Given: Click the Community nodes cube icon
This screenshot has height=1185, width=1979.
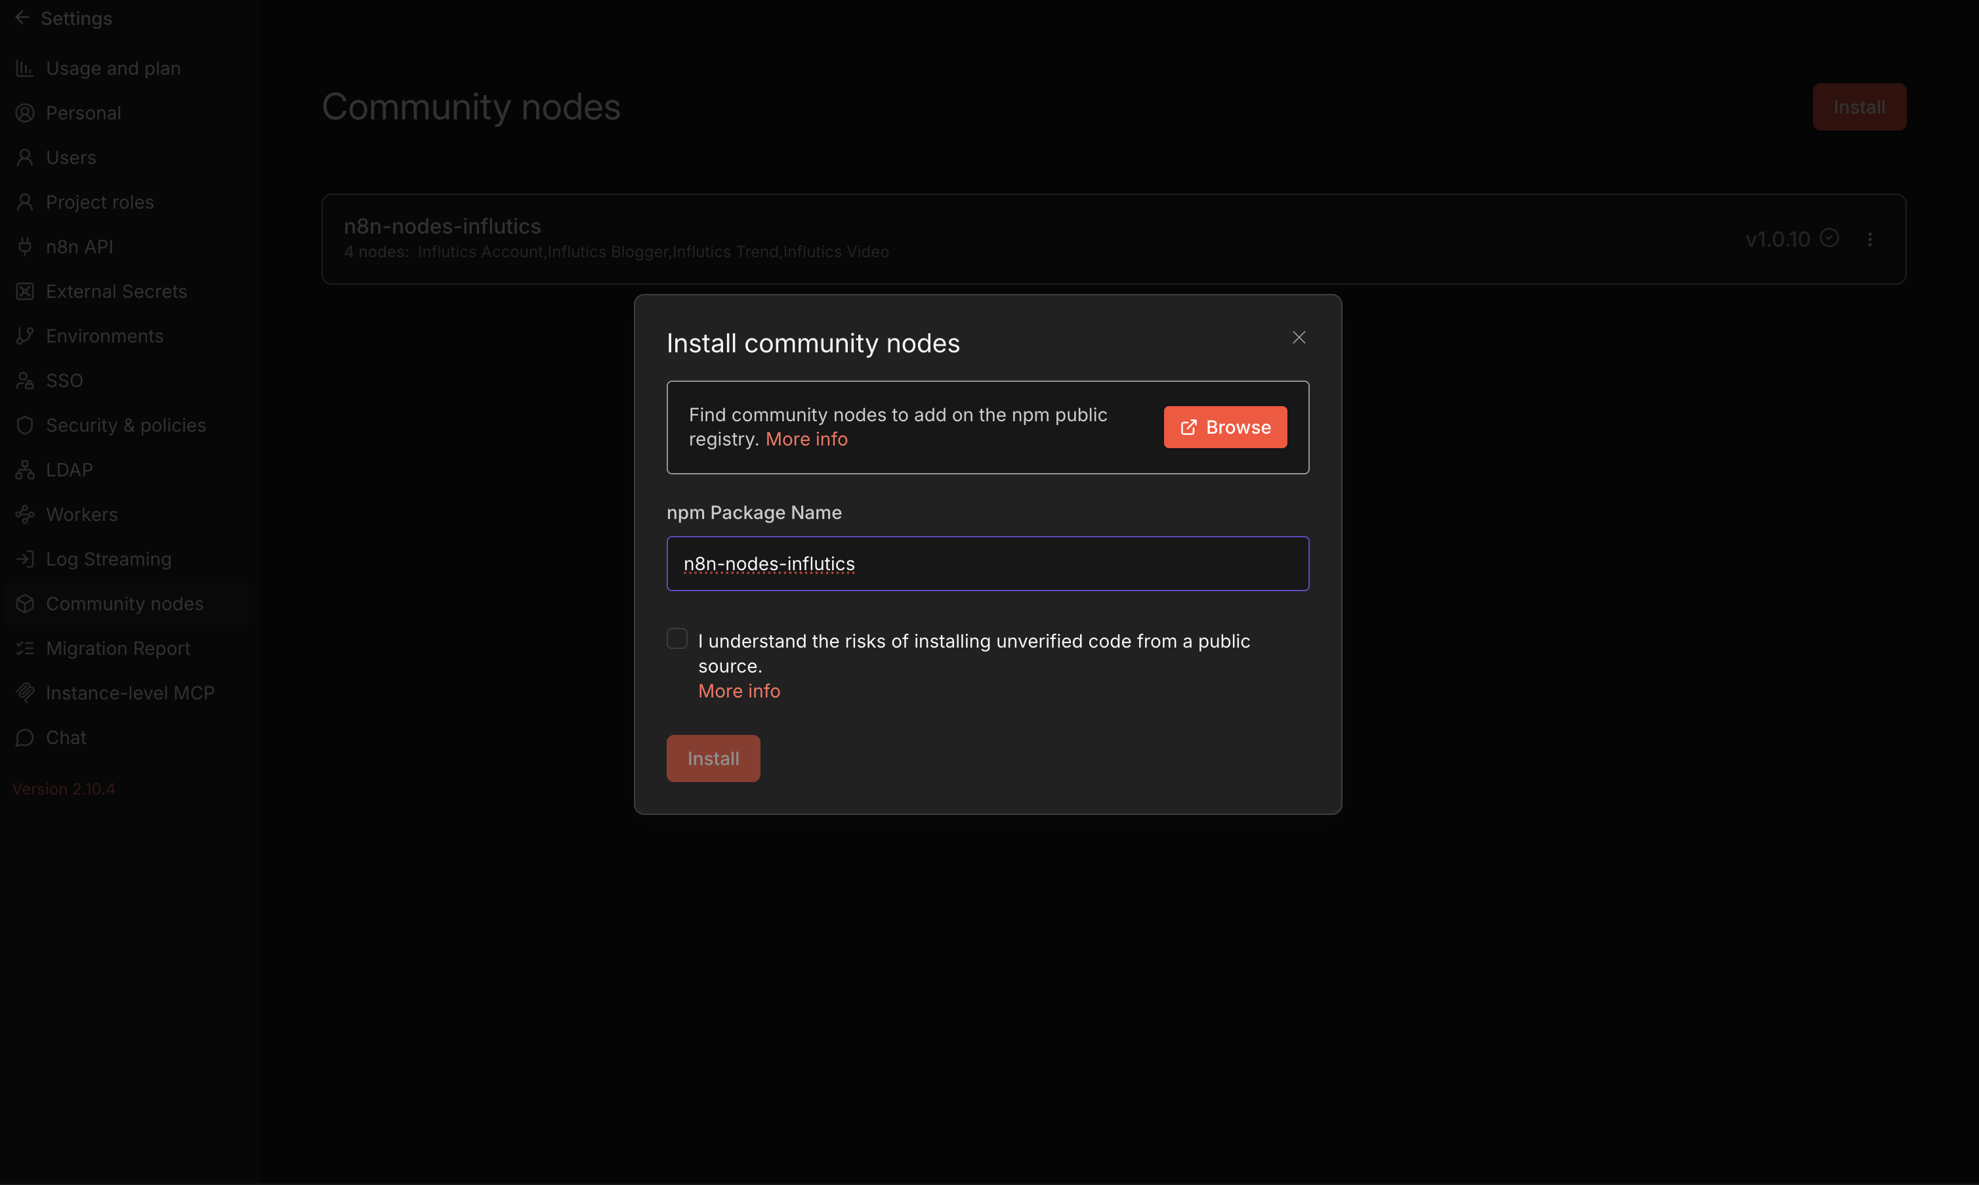Looking at the screenshot, I should pyautogui.click(x=25, y=604).
